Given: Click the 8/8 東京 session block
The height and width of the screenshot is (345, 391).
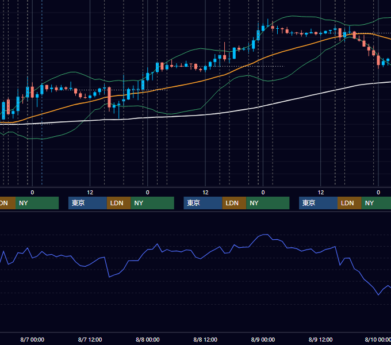Looking at the screenshot, I should (203, 203).
